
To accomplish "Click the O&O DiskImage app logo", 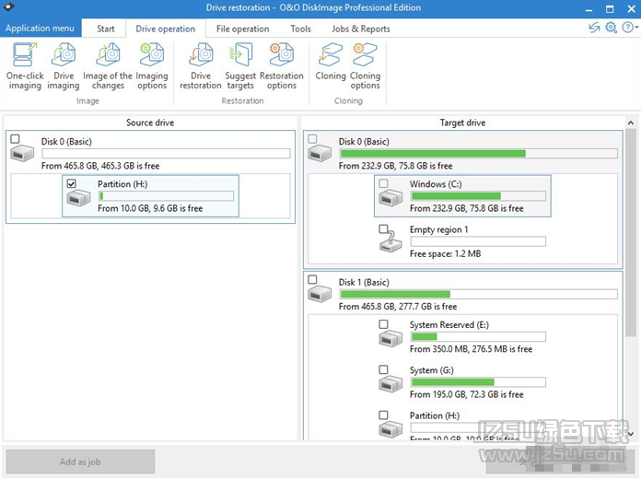I will pyautogui.click(x=9, y=6).
